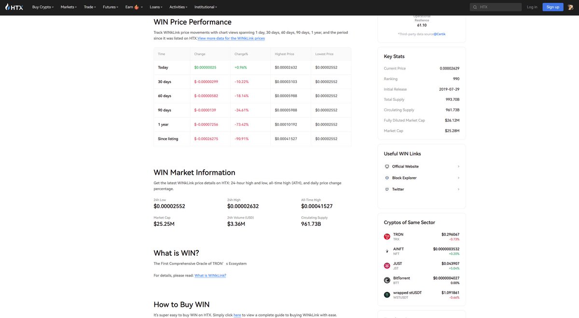Image resolution: width=579 pixels, height=318 pixels.
Task: Click the Highest Price column header
Action: 285,54
